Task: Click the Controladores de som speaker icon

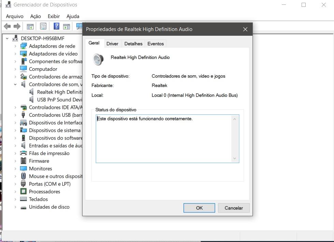Action: tap(23, 84)
